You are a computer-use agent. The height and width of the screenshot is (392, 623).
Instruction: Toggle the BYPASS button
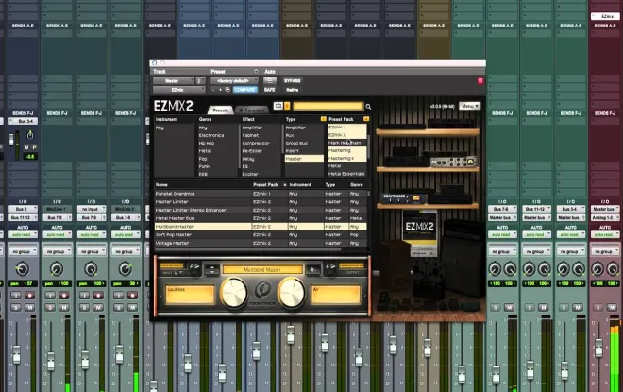(292, 80)
